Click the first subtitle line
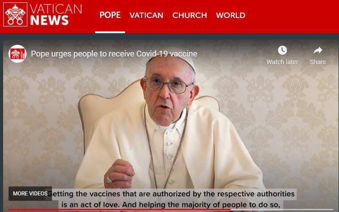This screenshot has height=212, width=339. [171, 194]
